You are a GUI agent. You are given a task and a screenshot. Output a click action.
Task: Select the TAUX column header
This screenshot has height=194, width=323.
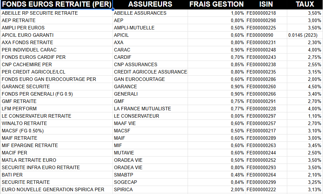[305, 5]
